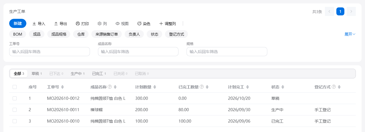365x132 pixels.
Task: Sort by 成品名称 column arrows
Action: (115, 87)
